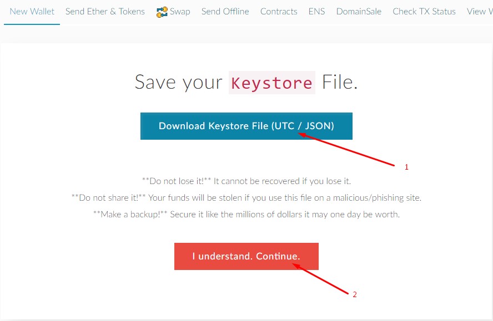The height and width of the screenshot is (321, 493).
Task: Click the 'Do not share it' warning line
Action: point(246,197)
